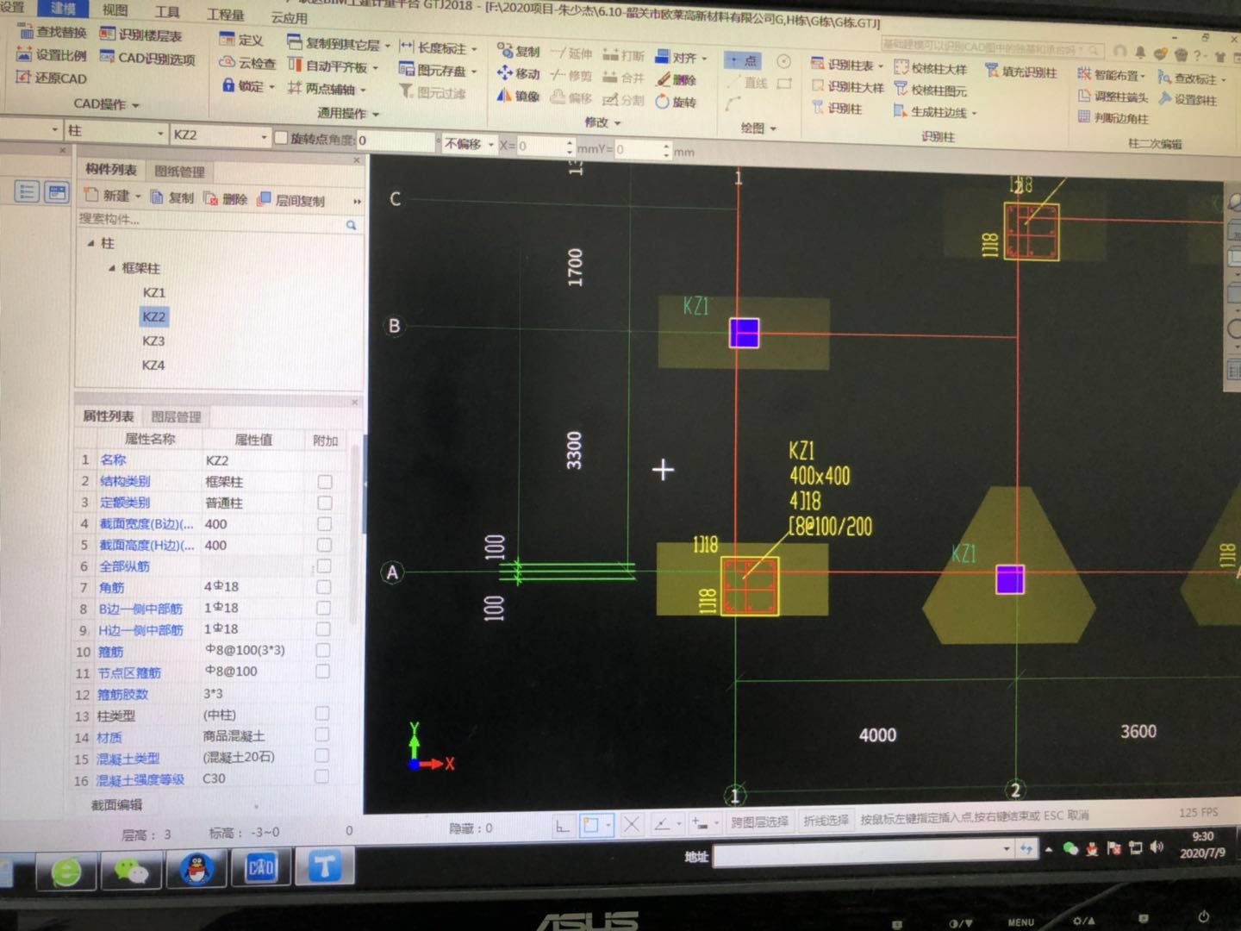Select KZ1 in the component tree

[153, 292]
